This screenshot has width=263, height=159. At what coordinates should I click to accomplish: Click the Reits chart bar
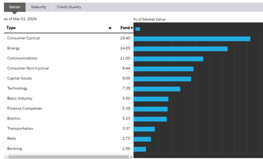[x=142, y=139]
